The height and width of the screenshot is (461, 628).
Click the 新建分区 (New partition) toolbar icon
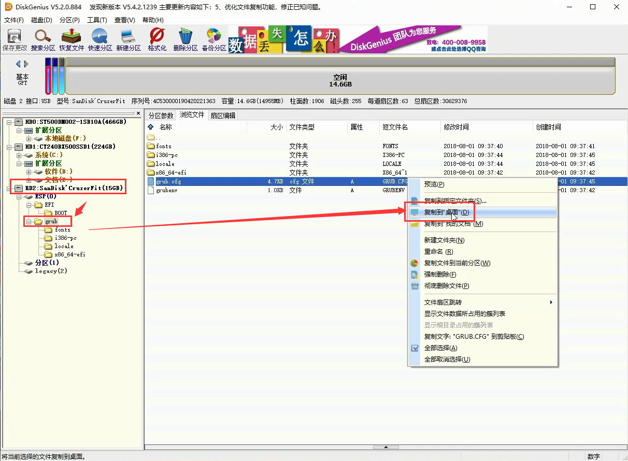point(128,40)
